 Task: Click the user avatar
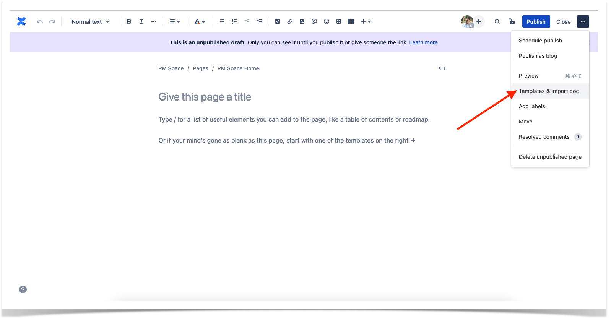467,21
